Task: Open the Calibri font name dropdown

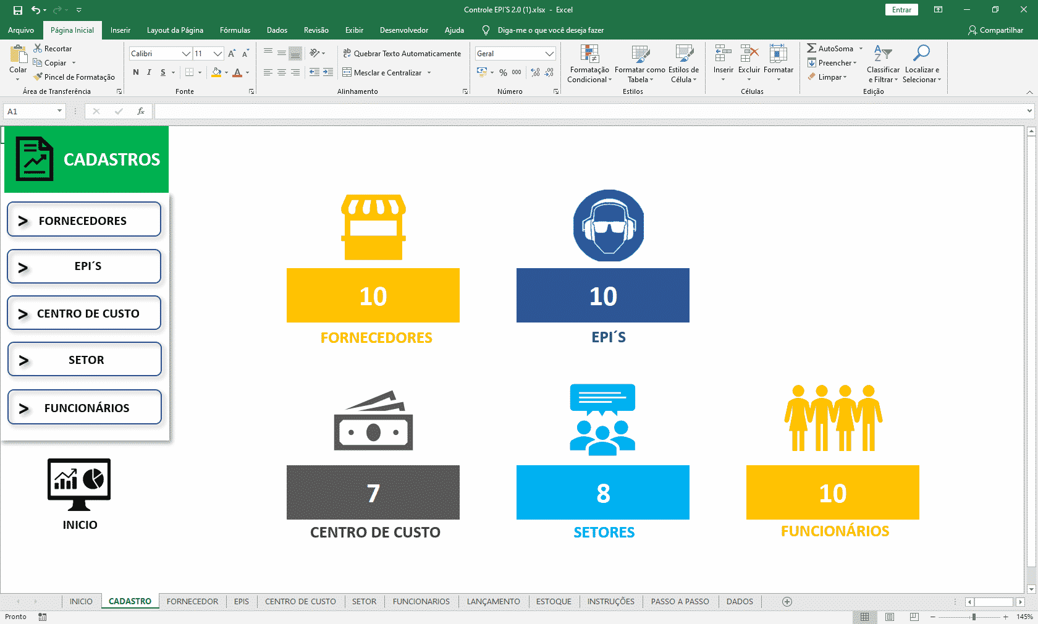Action: tap(186, 54)
